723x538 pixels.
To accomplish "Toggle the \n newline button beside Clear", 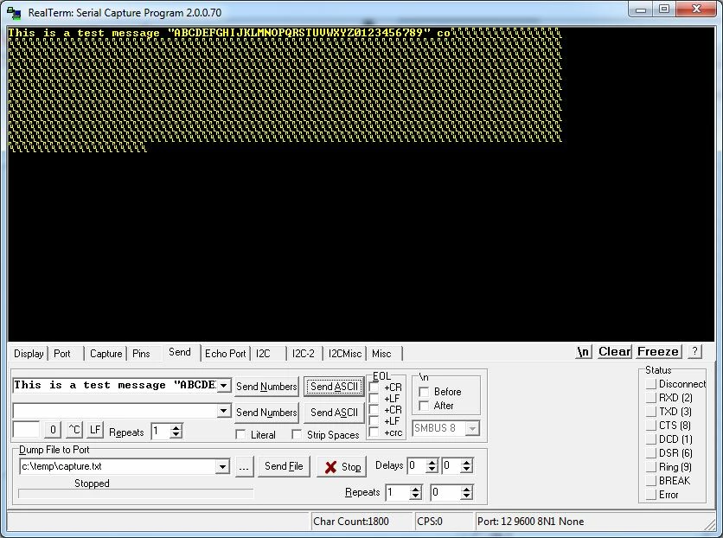I will point(583,352).
